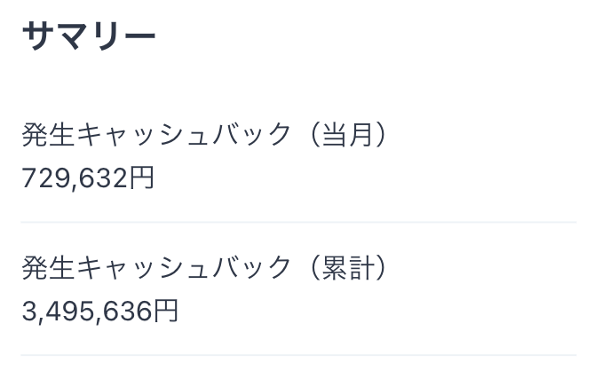
Task: Click the 円 symbol after 3,495,636
Action: point(166,311)
